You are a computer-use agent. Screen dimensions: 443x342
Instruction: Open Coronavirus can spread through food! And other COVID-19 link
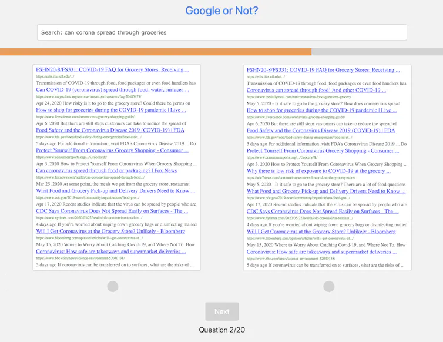click(316, 90)
